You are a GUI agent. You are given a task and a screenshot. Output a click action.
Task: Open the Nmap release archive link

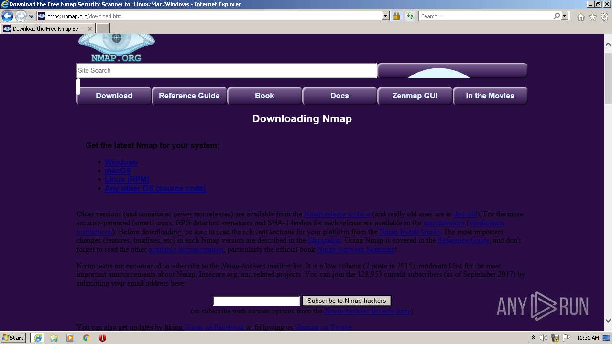337,214
